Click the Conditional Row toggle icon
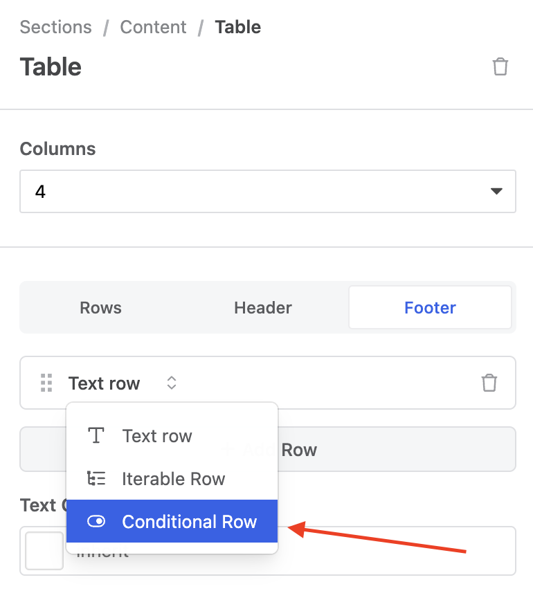This screenshot has height=591, width=533. 96,522
